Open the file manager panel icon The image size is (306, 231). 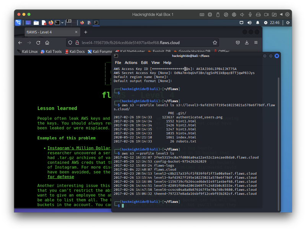click(36, 23)
